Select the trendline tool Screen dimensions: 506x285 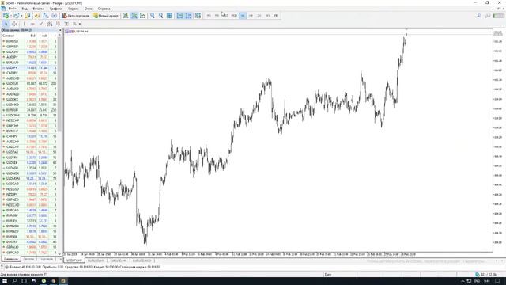[x=41, y=24]
